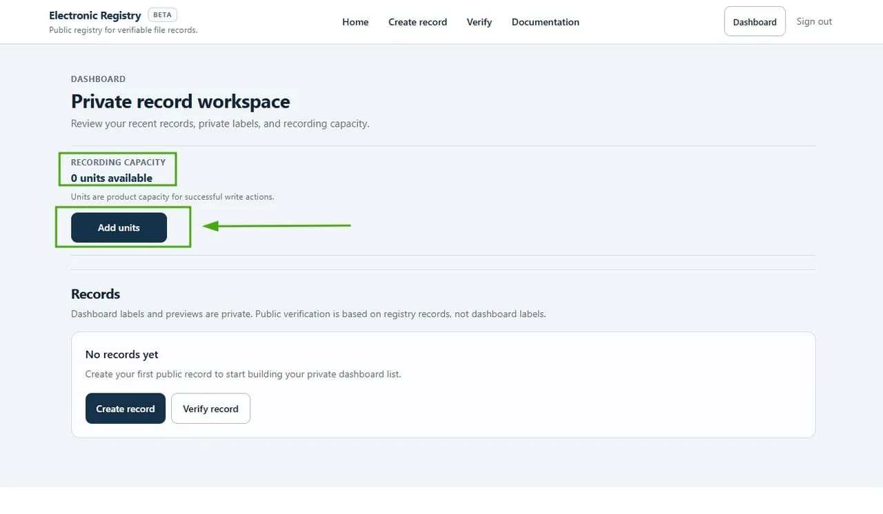Click the Add units button

119,227
